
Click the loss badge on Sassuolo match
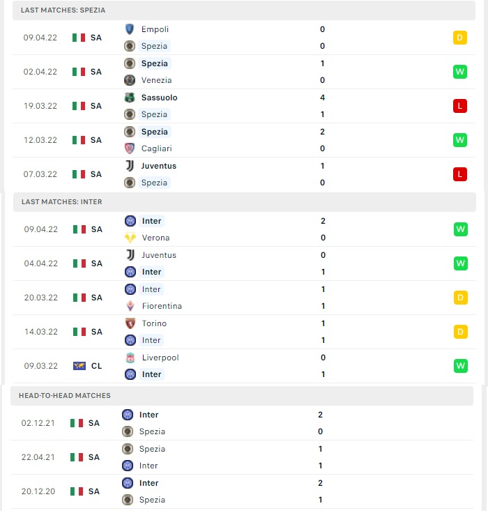(460, 106)
